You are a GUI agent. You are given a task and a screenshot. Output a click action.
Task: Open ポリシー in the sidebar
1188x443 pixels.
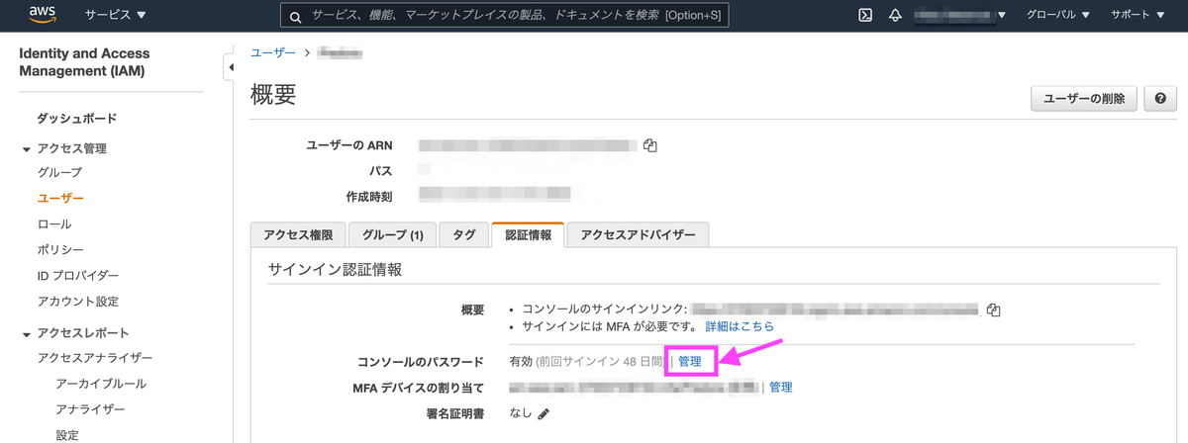(x=60, y=250)
